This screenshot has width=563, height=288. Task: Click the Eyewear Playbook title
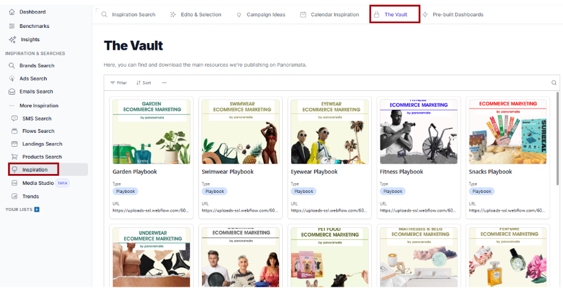point(314,172)
